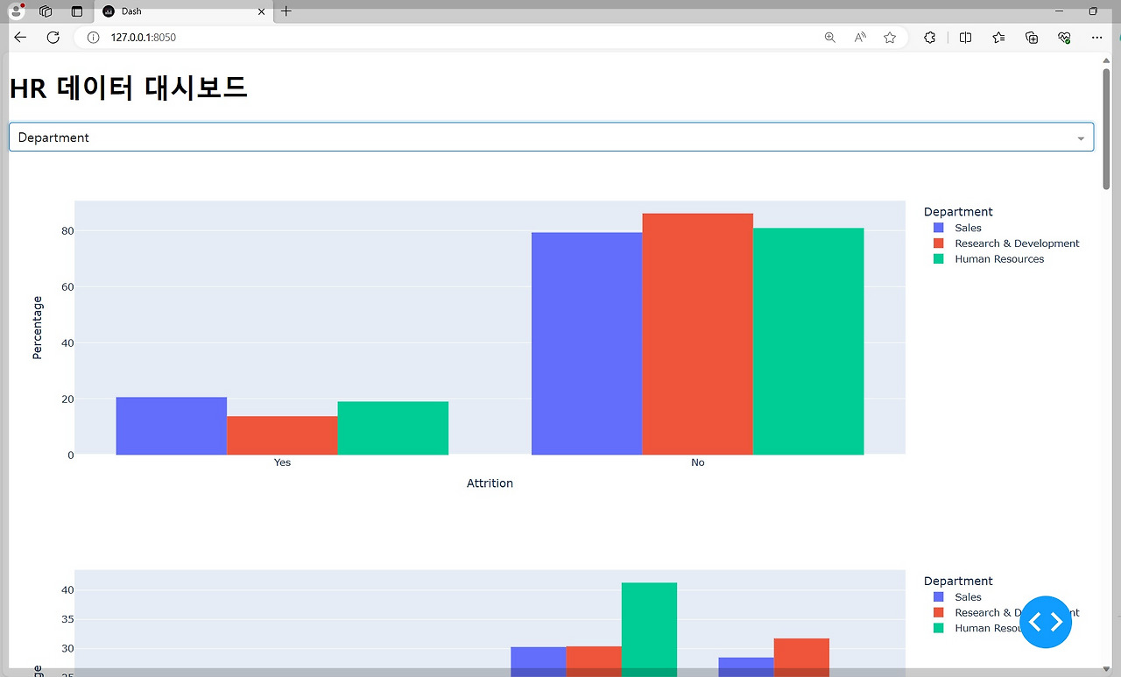Open Browser essentials heart icon
Image resolution: width=1121 pixels, height=677 pixels.
1064,38
